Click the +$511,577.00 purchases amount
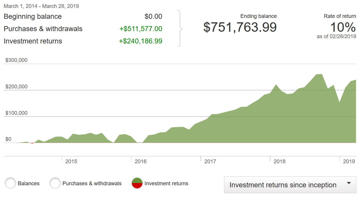The height and width of the screenshot is (197, 361). (x=141, y=29)
